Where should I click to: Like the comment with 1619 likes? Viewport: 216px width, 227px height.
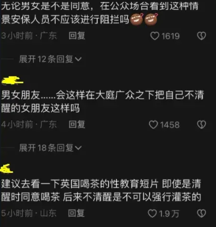[155, 36]
